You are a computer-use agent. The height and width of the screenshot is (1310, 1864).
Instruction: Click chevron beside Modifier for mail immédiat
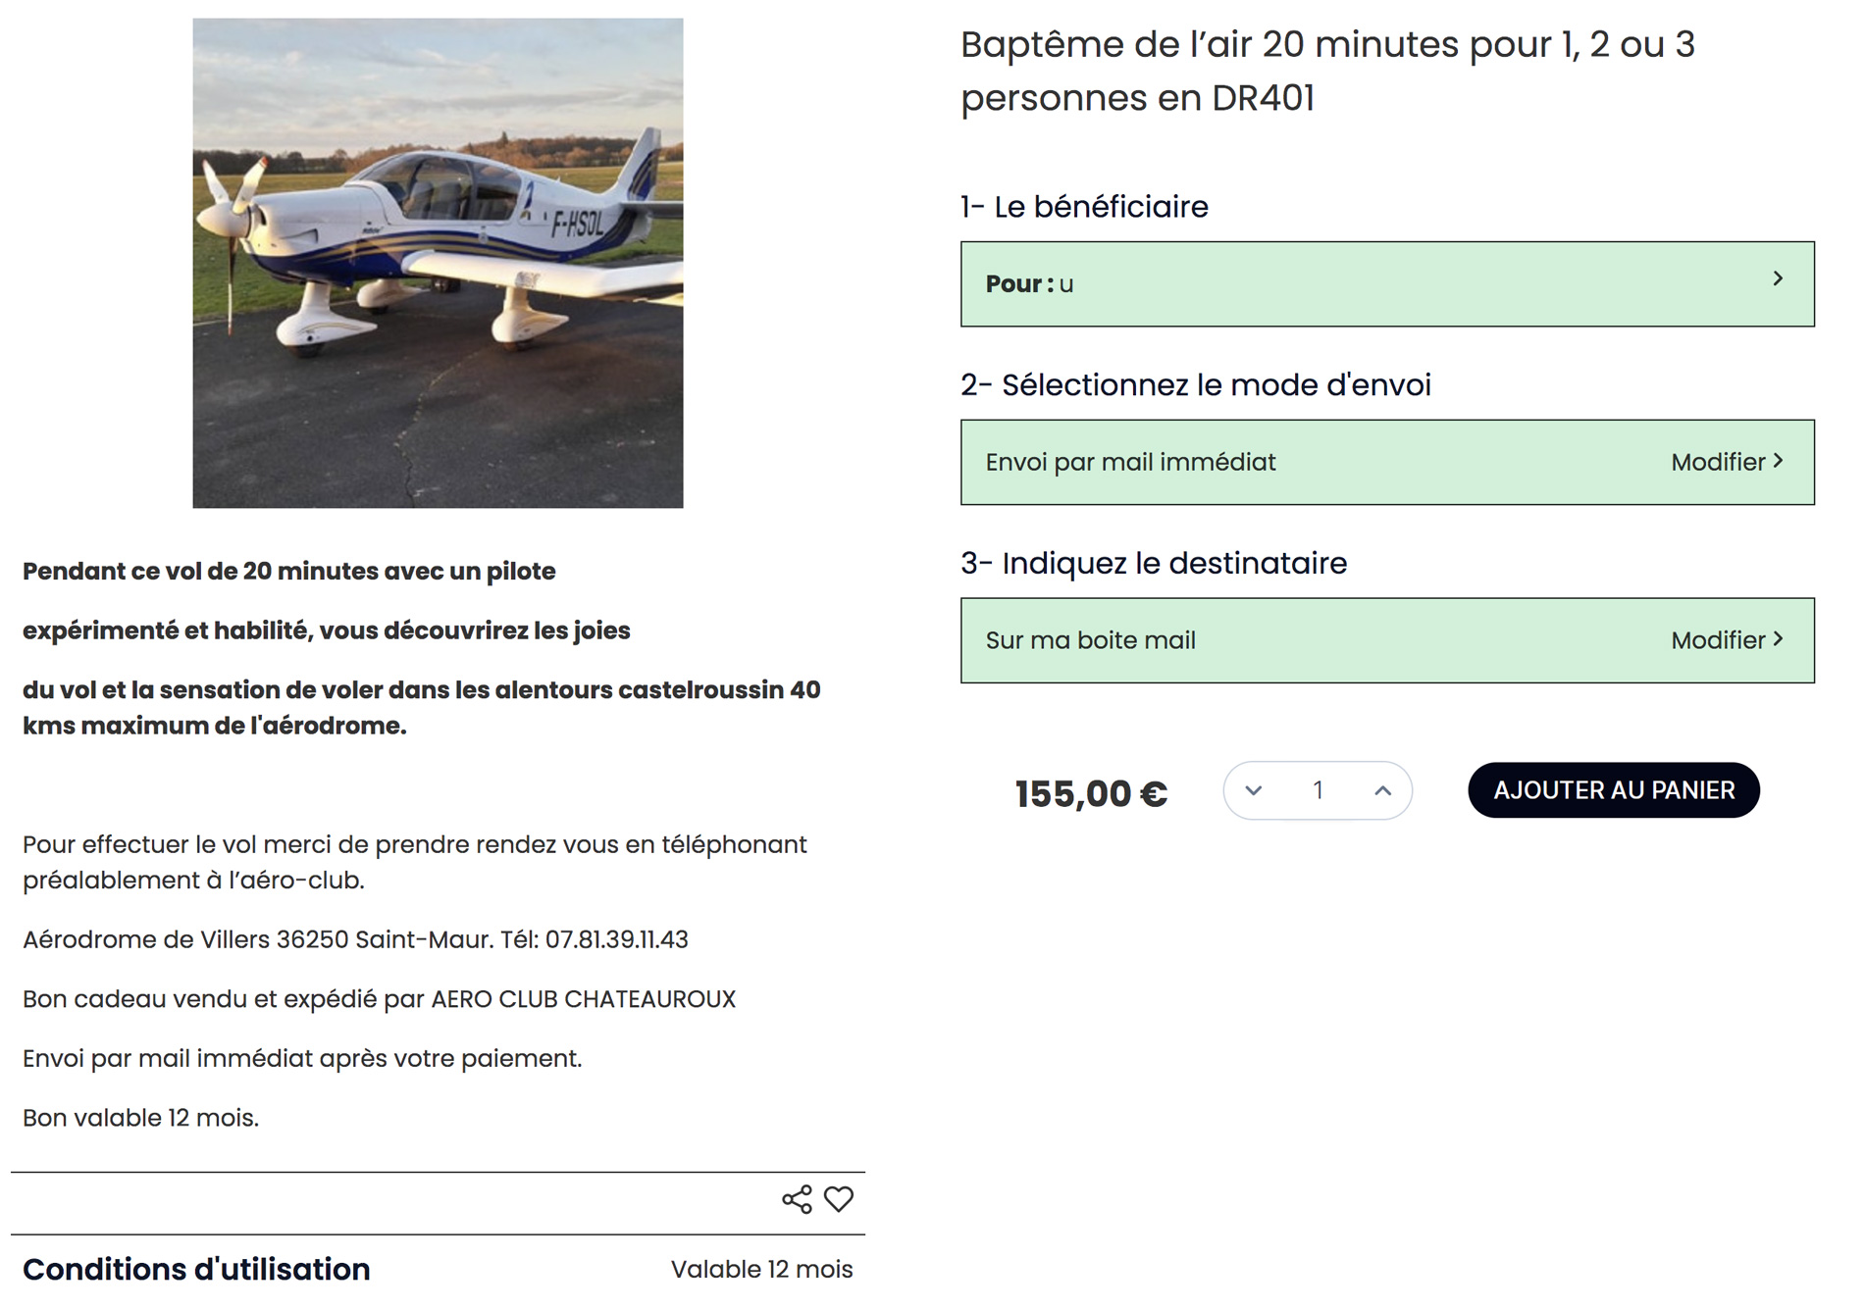tap(1779, 462)
